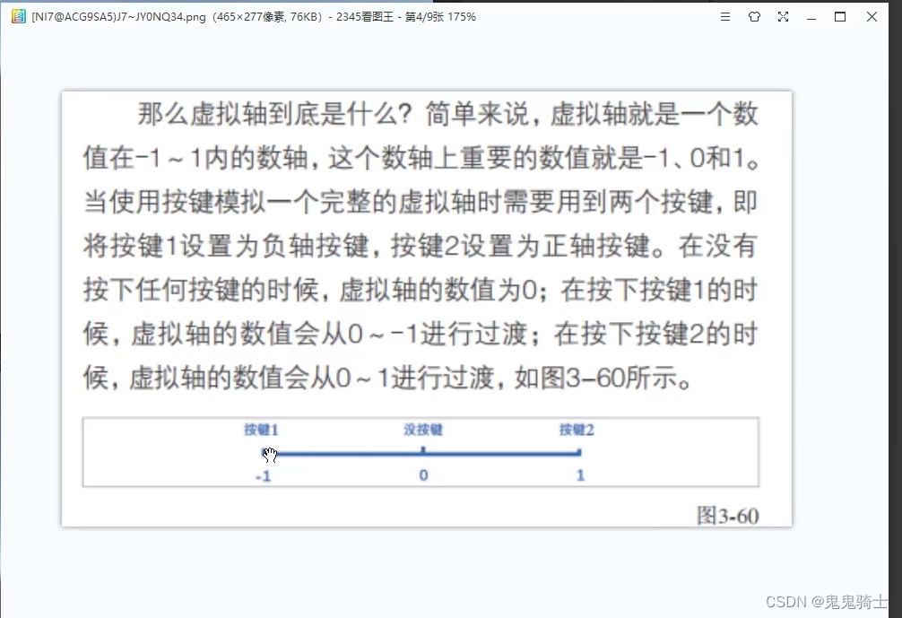Screen dimensions: 902x618
Task: Click the 0 value under axis
Action: point(423,475)
